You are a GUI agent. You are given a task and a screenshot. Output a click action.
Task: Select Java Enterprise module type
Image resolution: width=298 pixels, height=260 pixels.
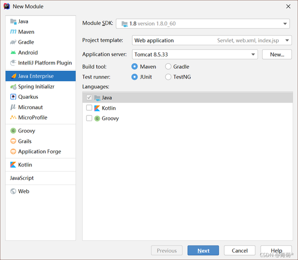pos(41,76)
